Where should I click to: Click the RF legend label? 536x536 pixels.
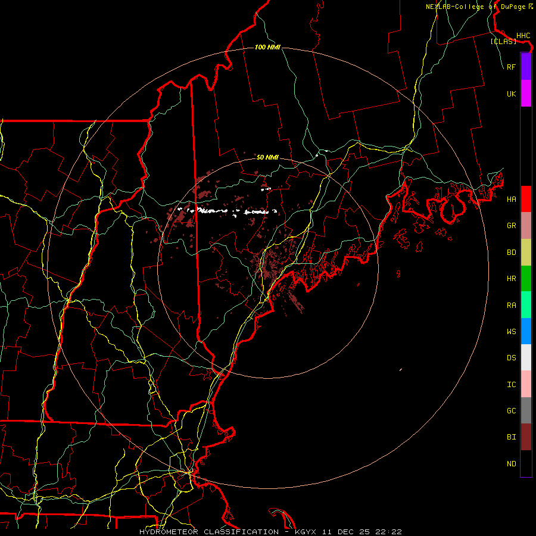tap(511, 67)
